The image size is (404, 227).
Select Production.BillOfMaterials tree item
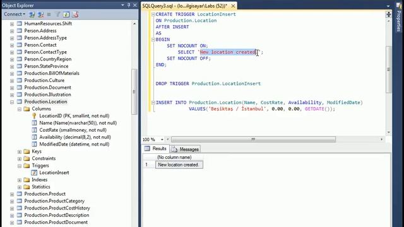[x=52, y=73]
